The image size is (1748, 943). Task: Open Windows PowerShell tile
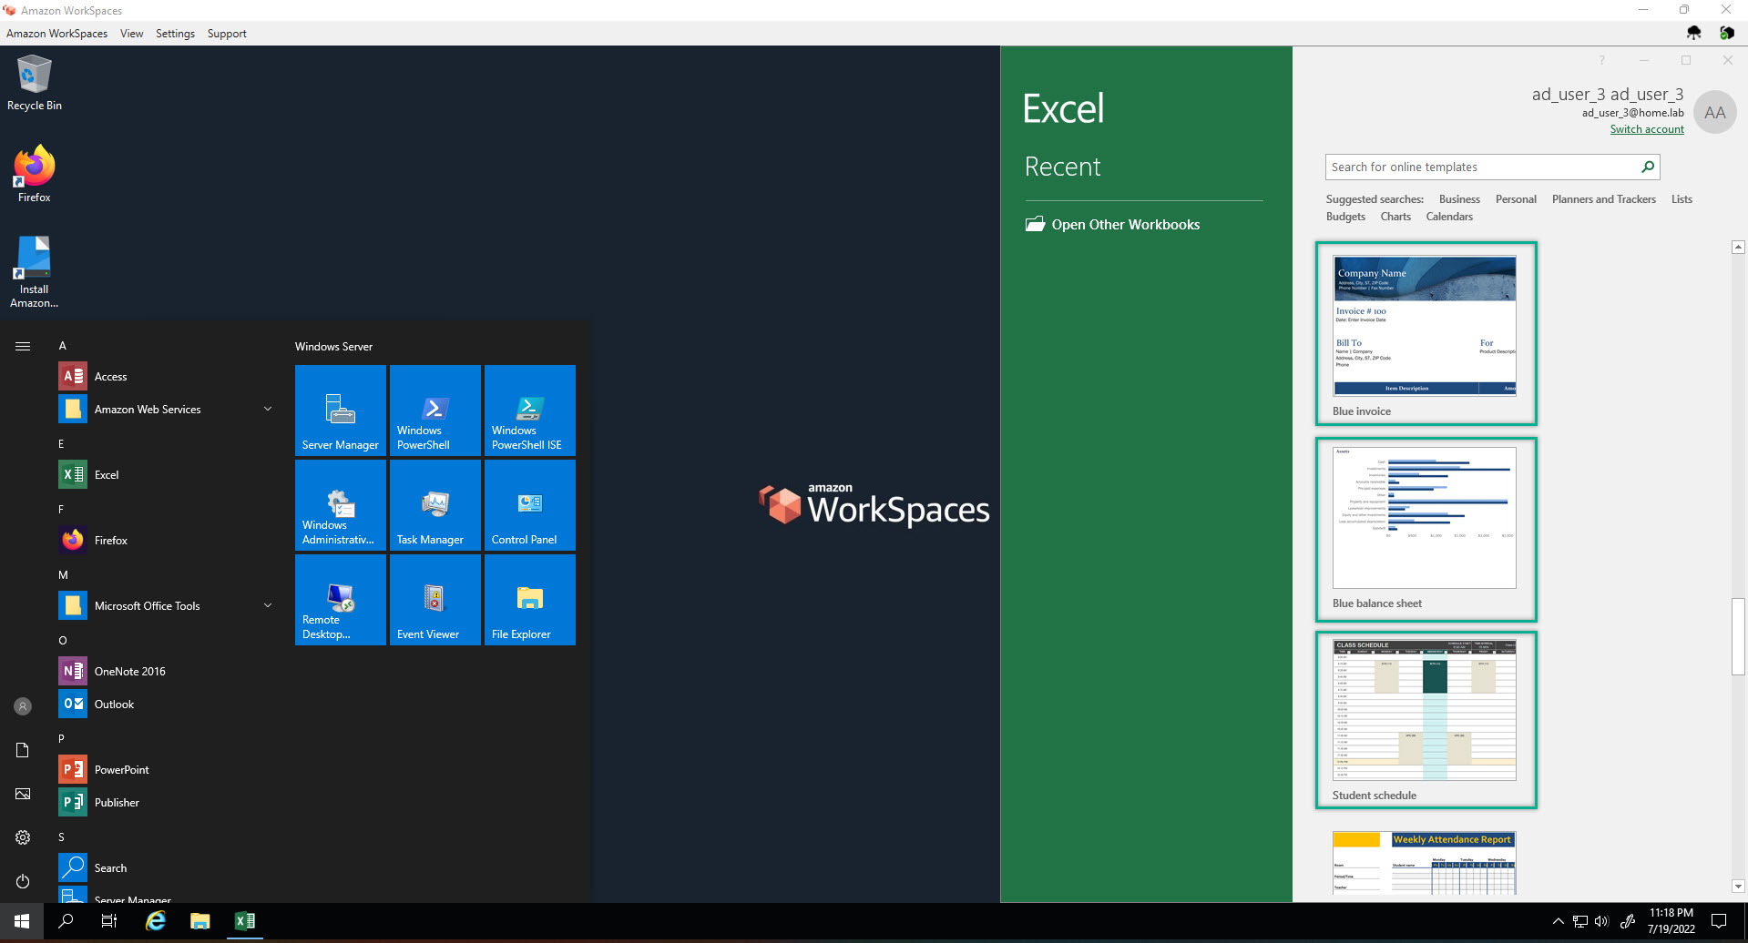(434, 410)
